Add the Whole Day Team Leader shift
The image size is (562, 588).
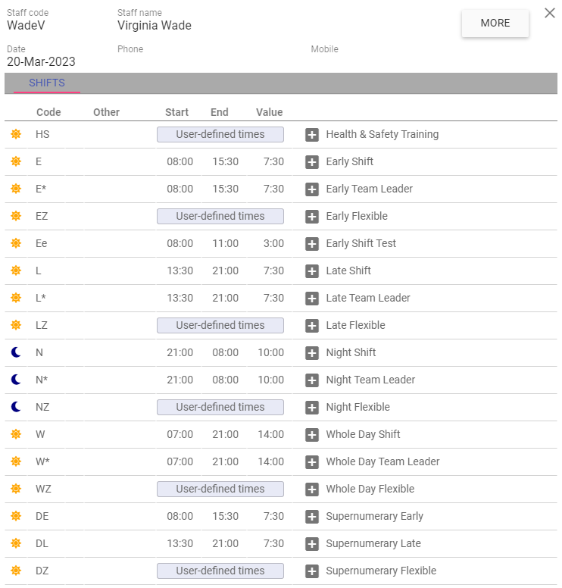click(x=312, y=462)
